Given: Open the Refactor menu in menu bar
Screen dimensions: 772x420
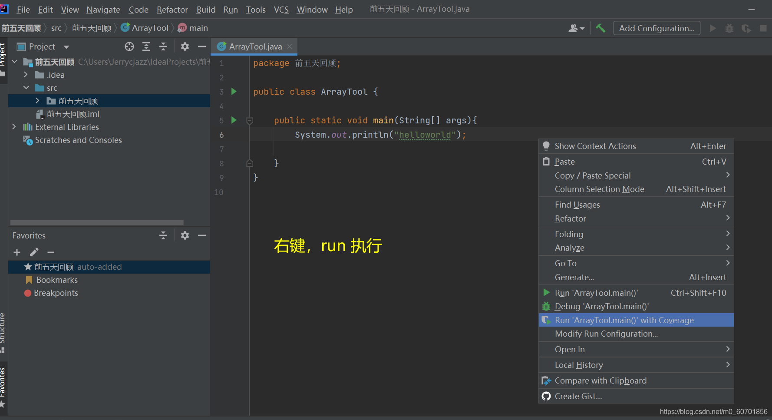Looking at the screenshot, I should tap(172, 9).
